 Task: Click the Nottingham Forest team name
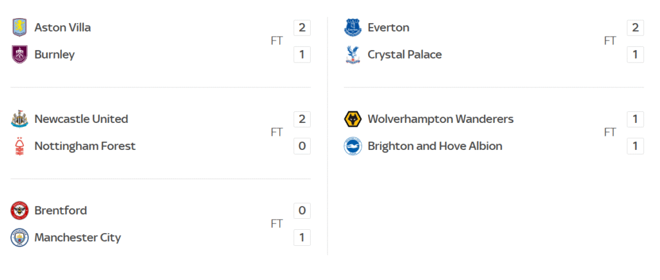click(x=85, y=146)
